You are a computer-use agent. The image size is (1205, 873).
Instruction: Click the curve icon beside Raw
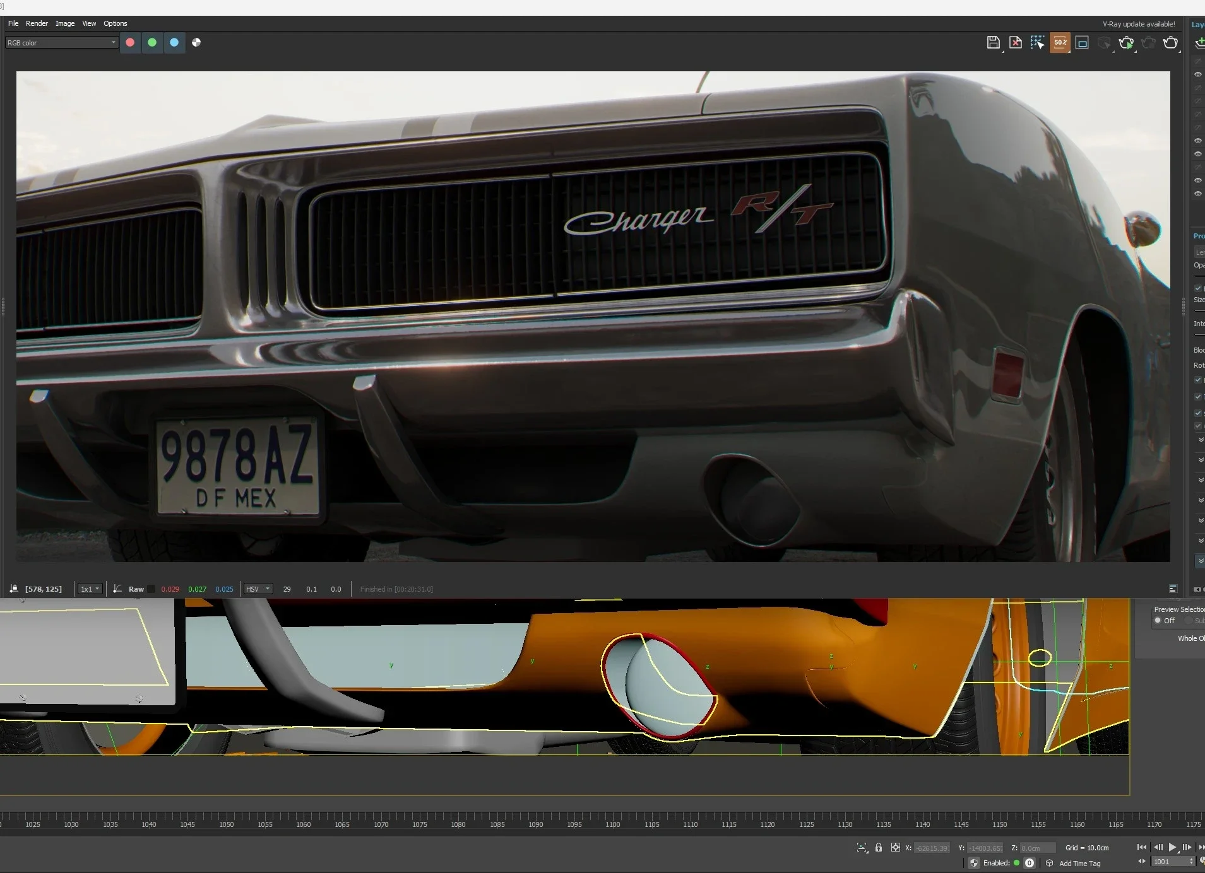point(117,589)
